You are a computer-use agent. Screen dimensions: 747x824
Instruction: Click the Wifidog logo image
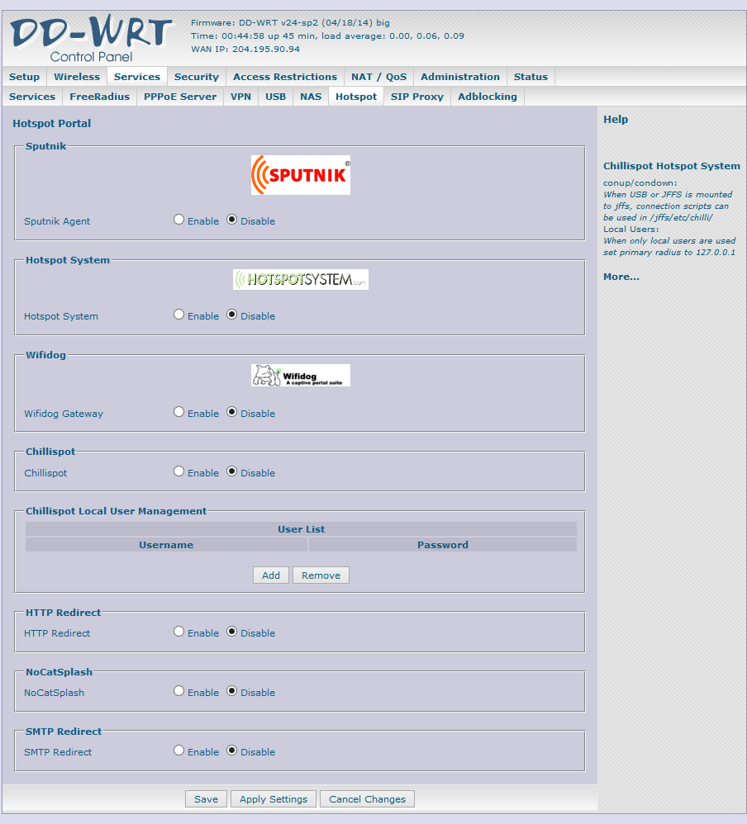tap(300, 376)
